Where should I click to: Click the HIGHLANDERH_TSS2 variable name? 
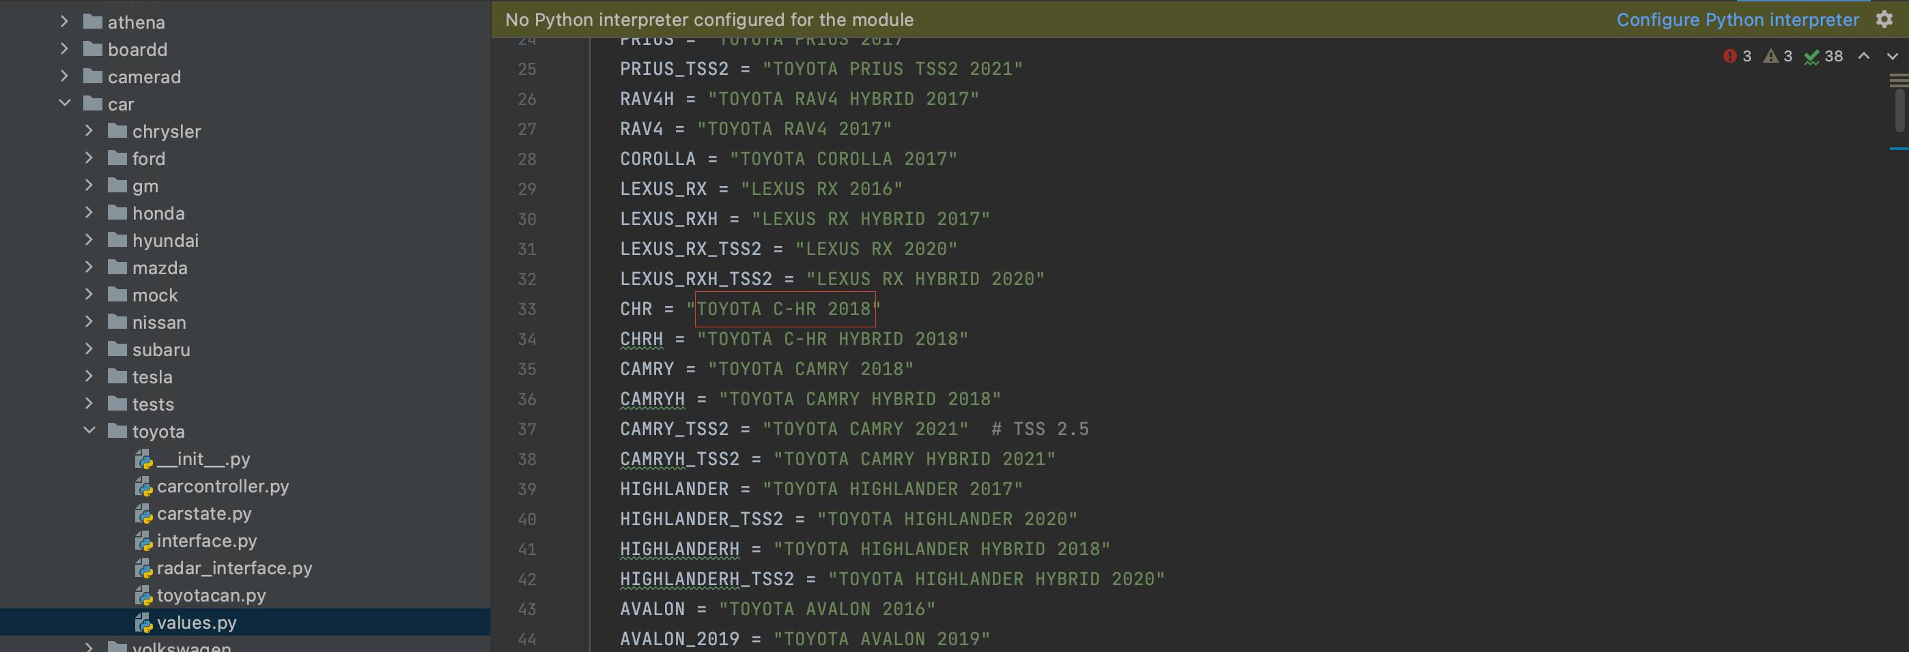pyautogui.click(x=707, y=579)
